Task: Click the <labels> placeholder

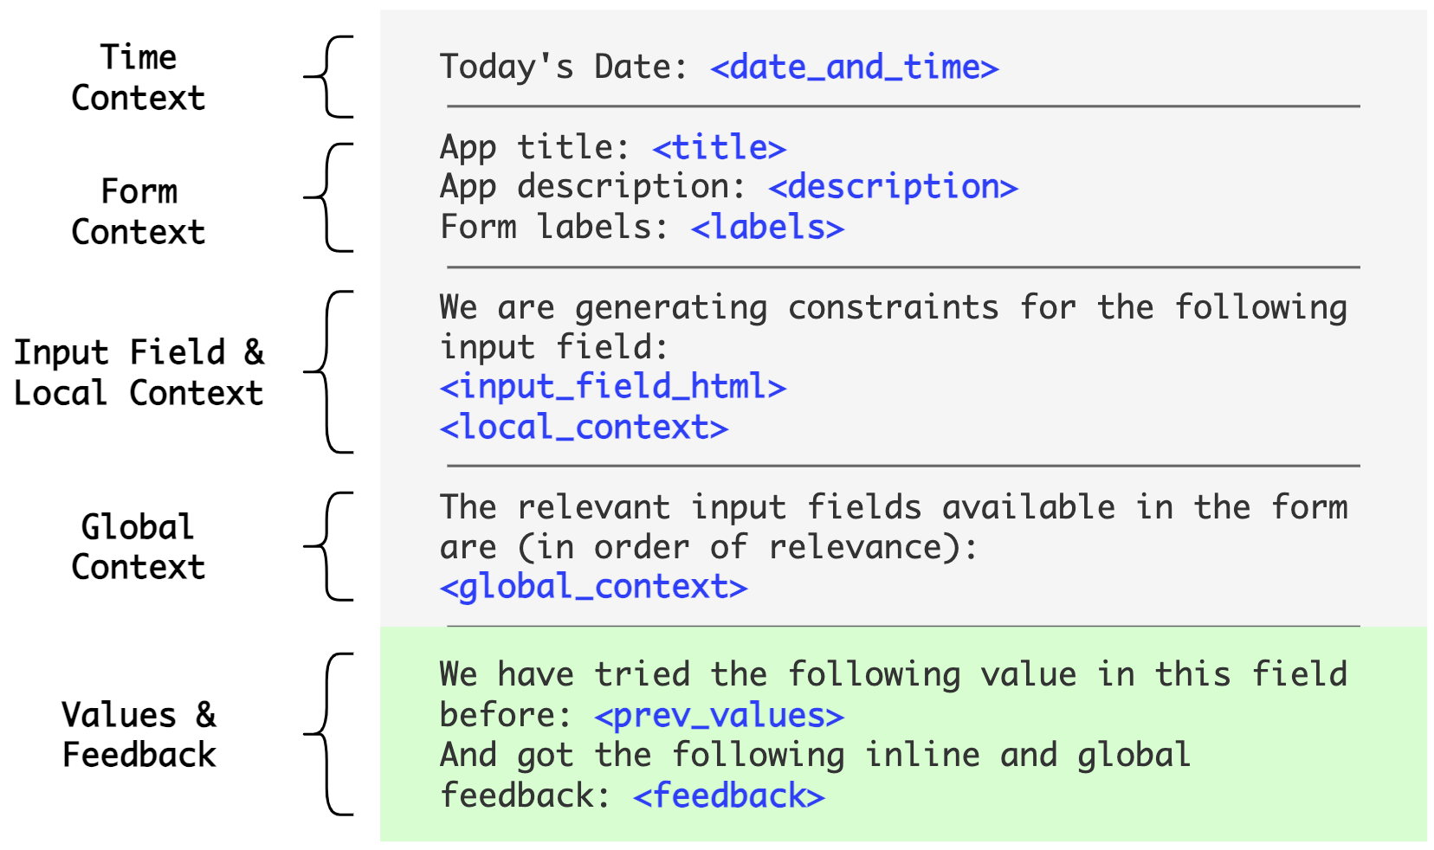Action: click(x=767, y=228)
